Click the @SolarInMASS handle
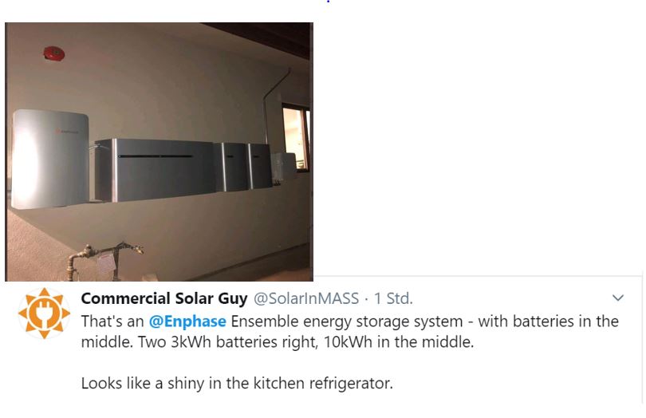The height and width of the screenshot is (418, 646). point(305,298)
